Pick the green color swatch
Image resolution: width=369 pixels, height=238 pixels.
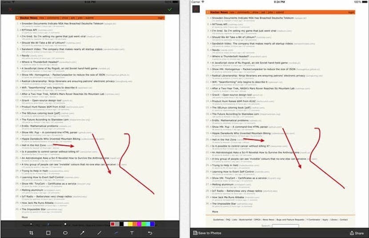(144, 224)
